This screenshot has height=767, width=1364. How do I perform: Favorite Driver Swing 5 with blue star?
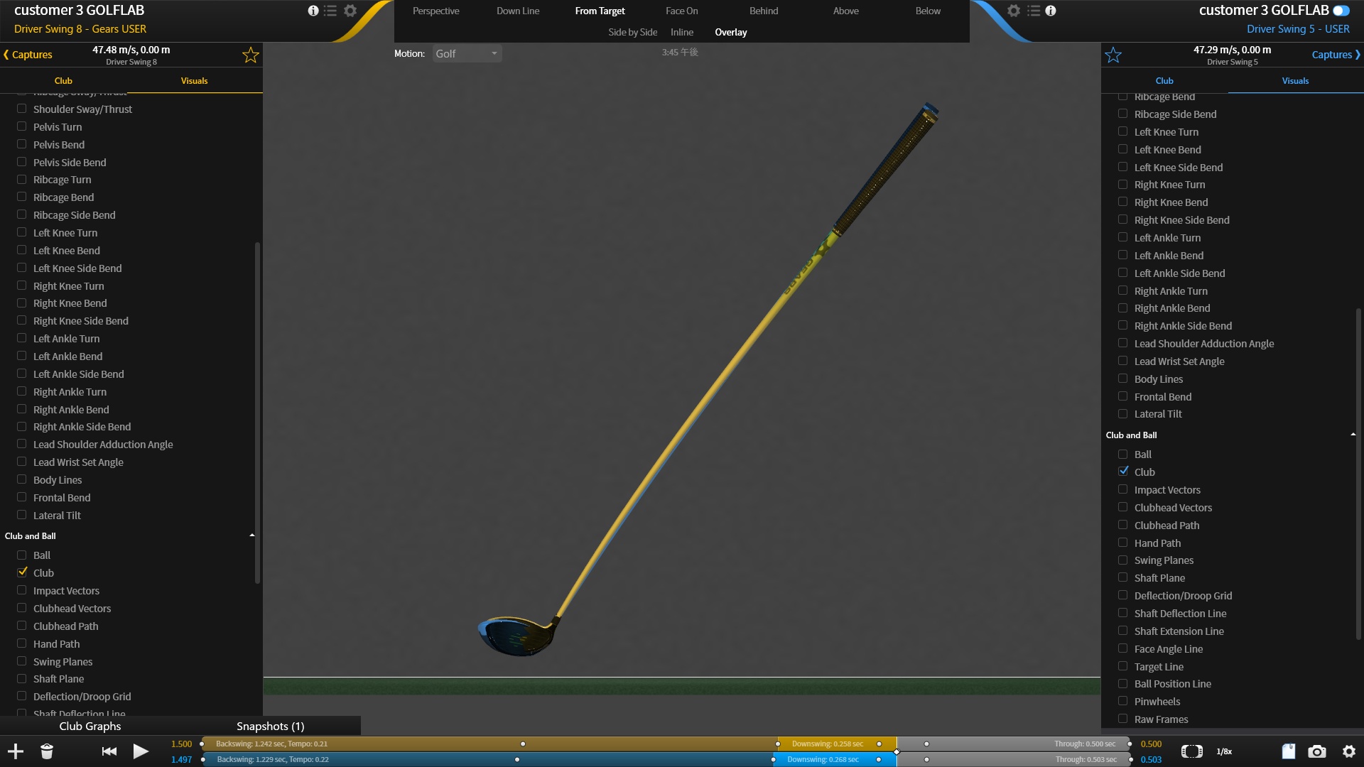tap(1113, 55)
